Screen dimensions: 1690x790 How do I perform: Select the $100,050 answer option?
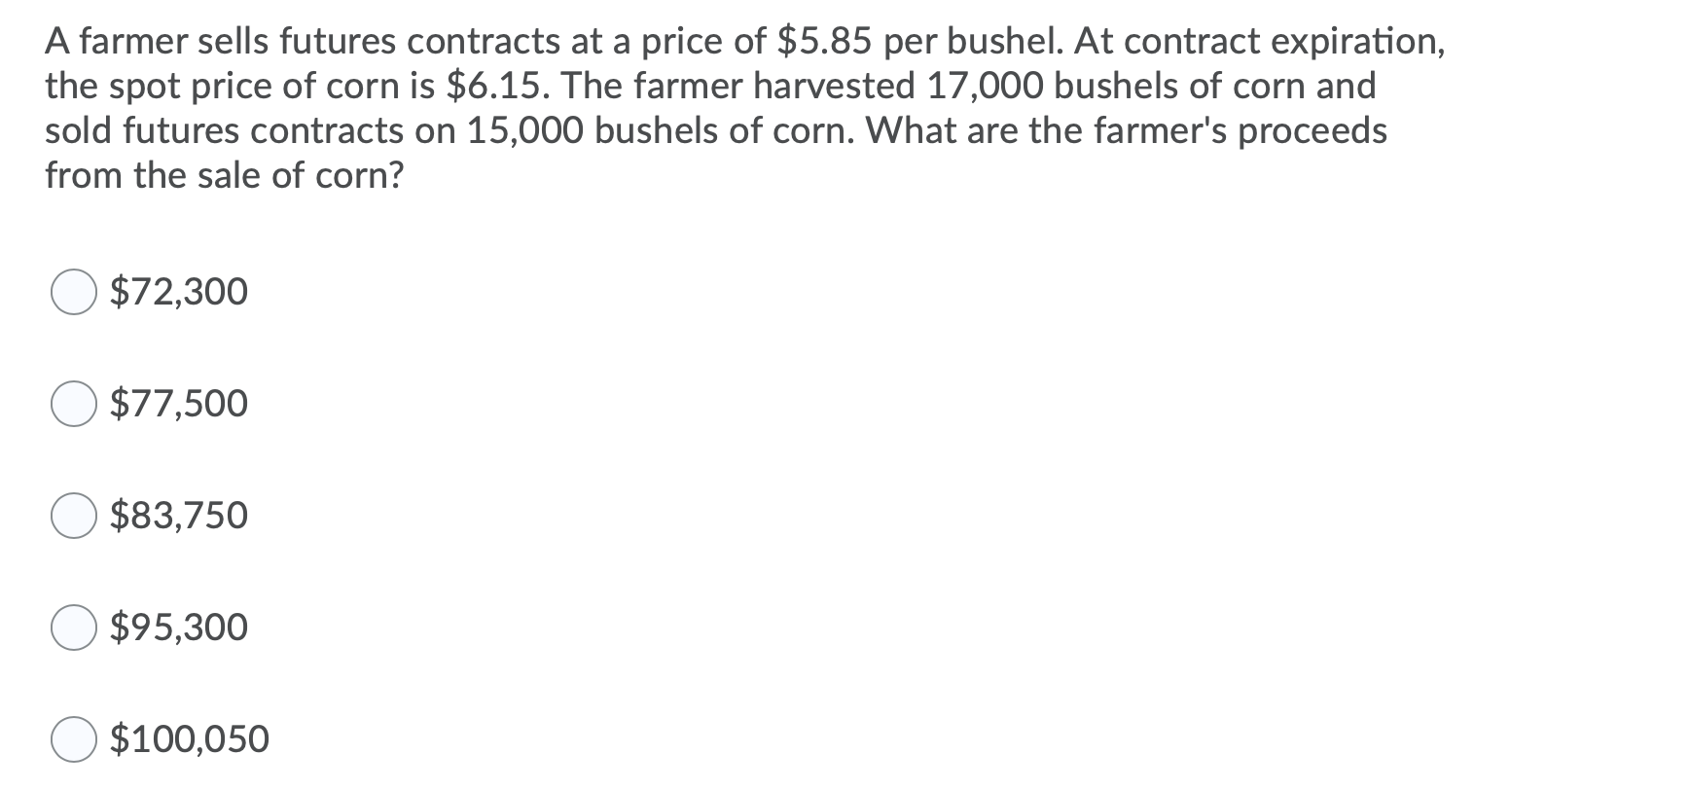point(74,738)
